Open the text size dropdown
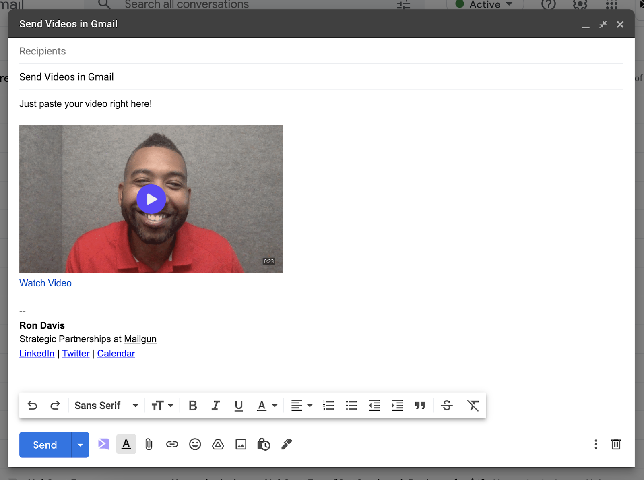Image resolution: width=644 pixels, height=480 pixels. (x=162, y=406)
